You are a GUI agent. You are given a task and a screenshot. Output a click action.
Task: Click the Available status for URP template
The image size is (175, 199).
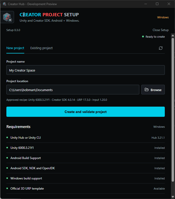pyautogui.click(x=159, y=189)
